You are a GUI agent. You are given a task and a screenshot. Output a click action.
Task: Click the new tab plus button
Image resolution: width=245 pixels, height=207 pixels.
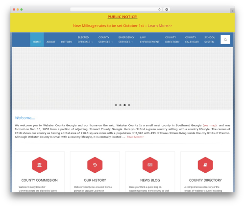point(232,11)
